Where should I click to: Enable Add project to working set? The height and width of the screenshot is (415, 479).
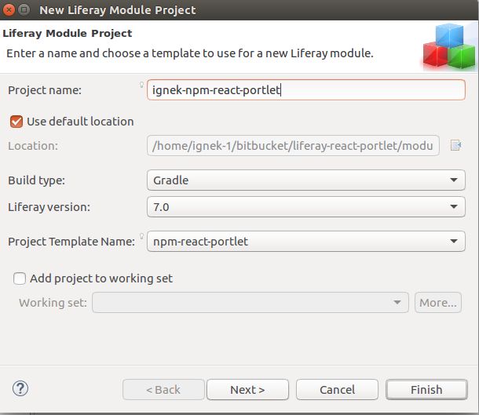tap(20, 278)
